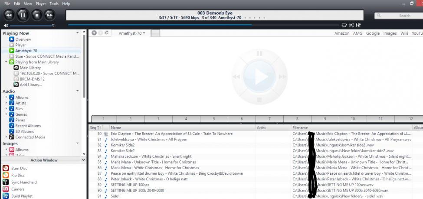The width and height of the screenshot is (423, 199).
Task: Open Images link
Action: (390, 33)
